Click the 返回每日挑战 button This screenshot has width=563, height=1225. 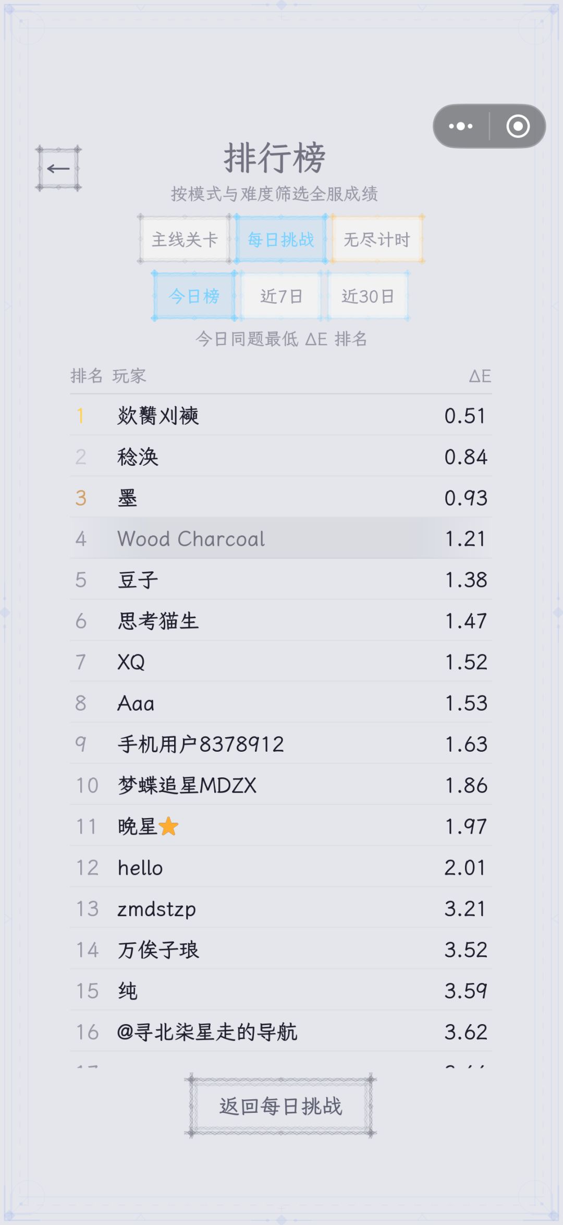coord(280,1106)
